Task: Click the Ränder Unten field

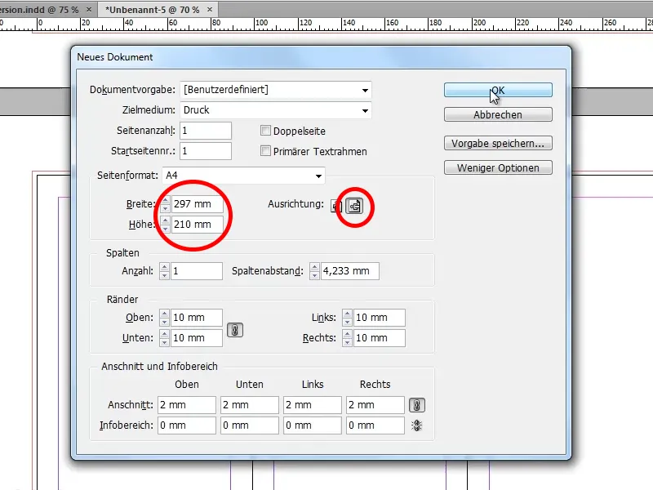Action: pos(197,338)
